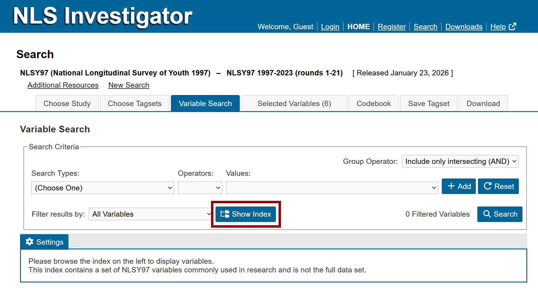
Task: Click the 'NLSY97 1997-2023 (rounds 1-21)' text
Action: (x=285, y=73)
